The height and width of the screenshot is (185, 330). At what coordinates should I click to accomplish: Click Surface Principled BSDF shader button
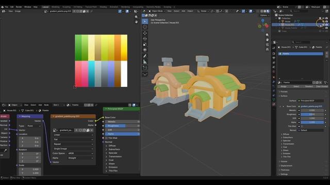point(311,101)
